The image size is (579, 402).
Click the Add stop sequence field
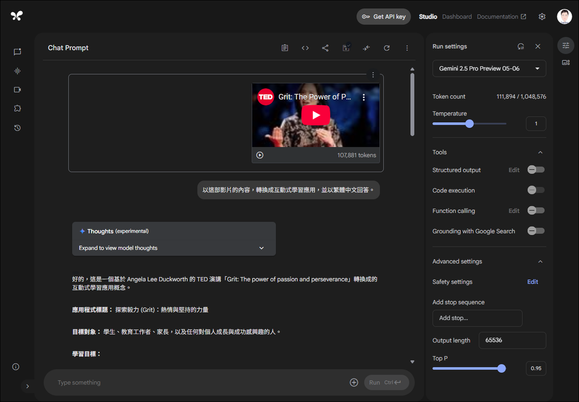477,318
